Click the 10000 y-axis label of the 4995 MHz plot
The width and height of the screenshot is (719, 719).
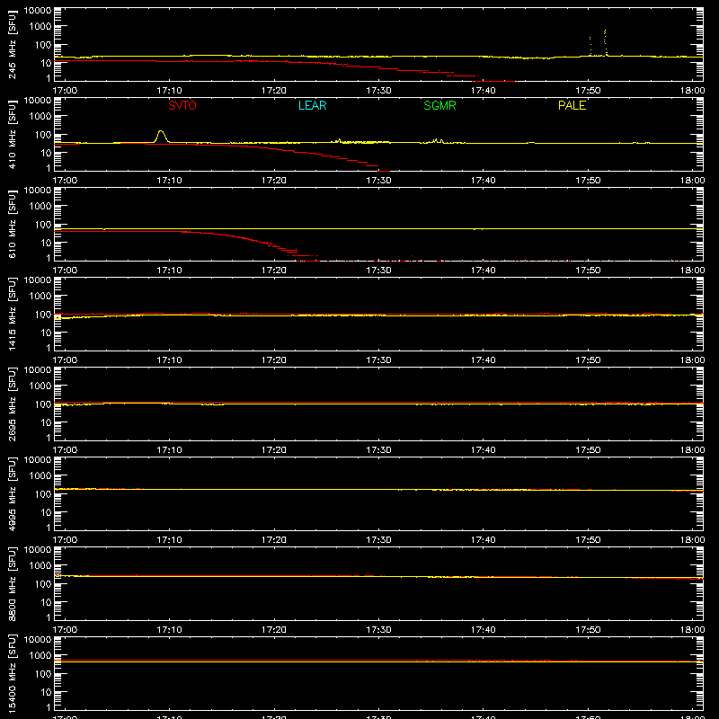pyautogui.click(x=38, y=460)
